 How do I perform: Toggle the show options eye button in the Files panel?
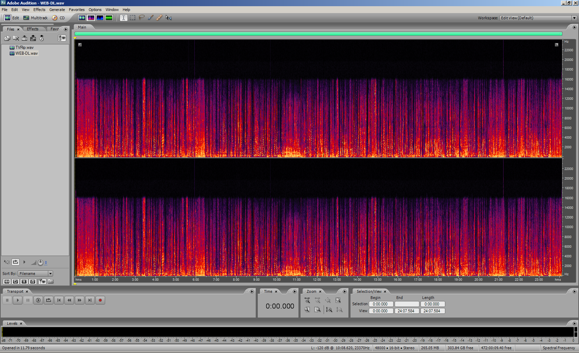[x=62, y=38]
